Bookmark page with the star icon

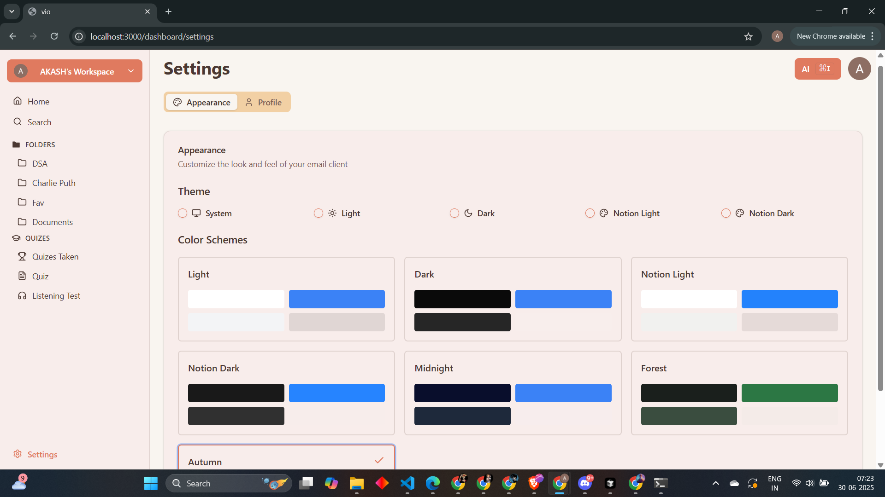(748, 36)
